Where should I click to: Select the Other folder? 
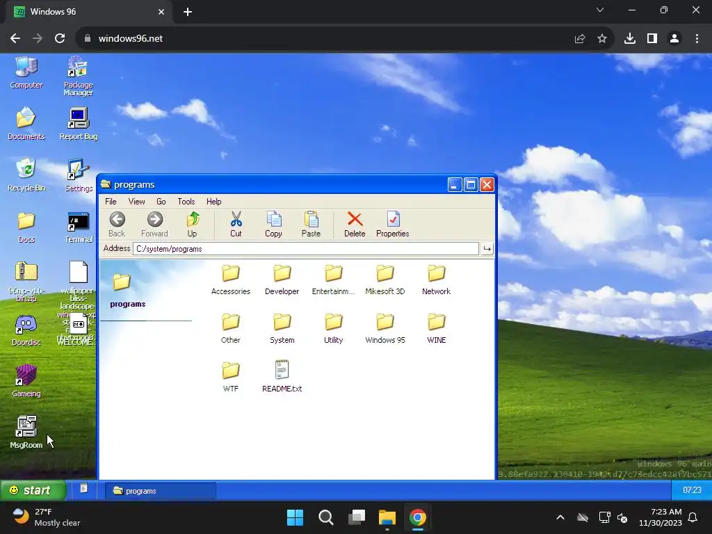[231, 328]
